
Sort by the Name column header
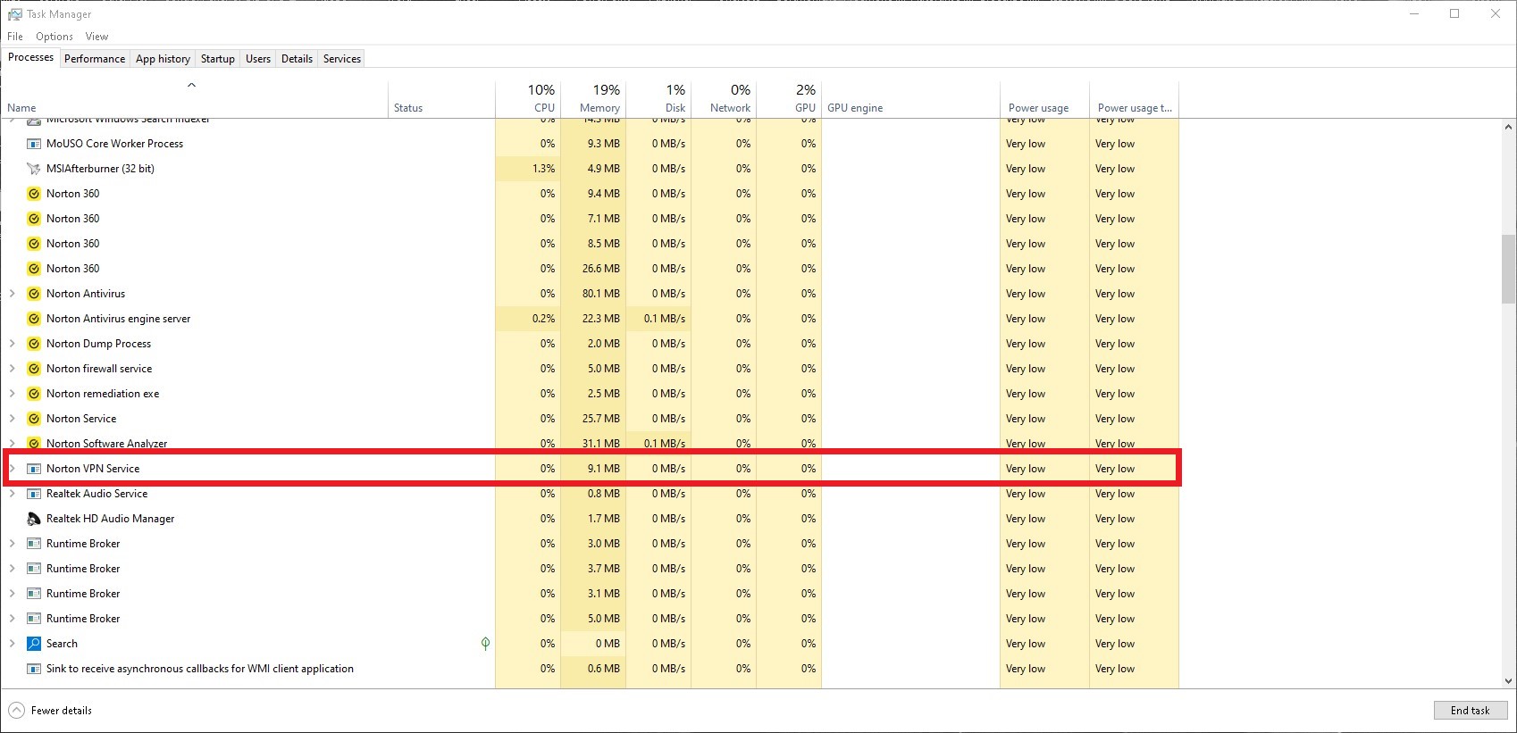[195, 99]
